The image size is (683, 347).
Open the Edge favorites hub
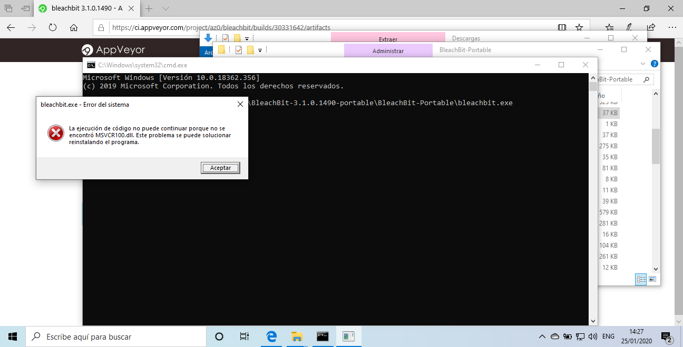(x=609, y=27)
